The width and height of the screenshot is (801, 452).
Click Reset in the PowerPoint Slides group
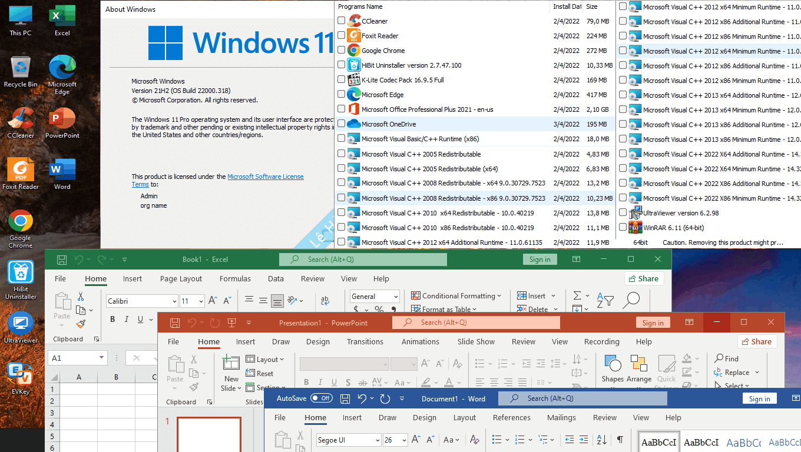[x=260, y=373]
